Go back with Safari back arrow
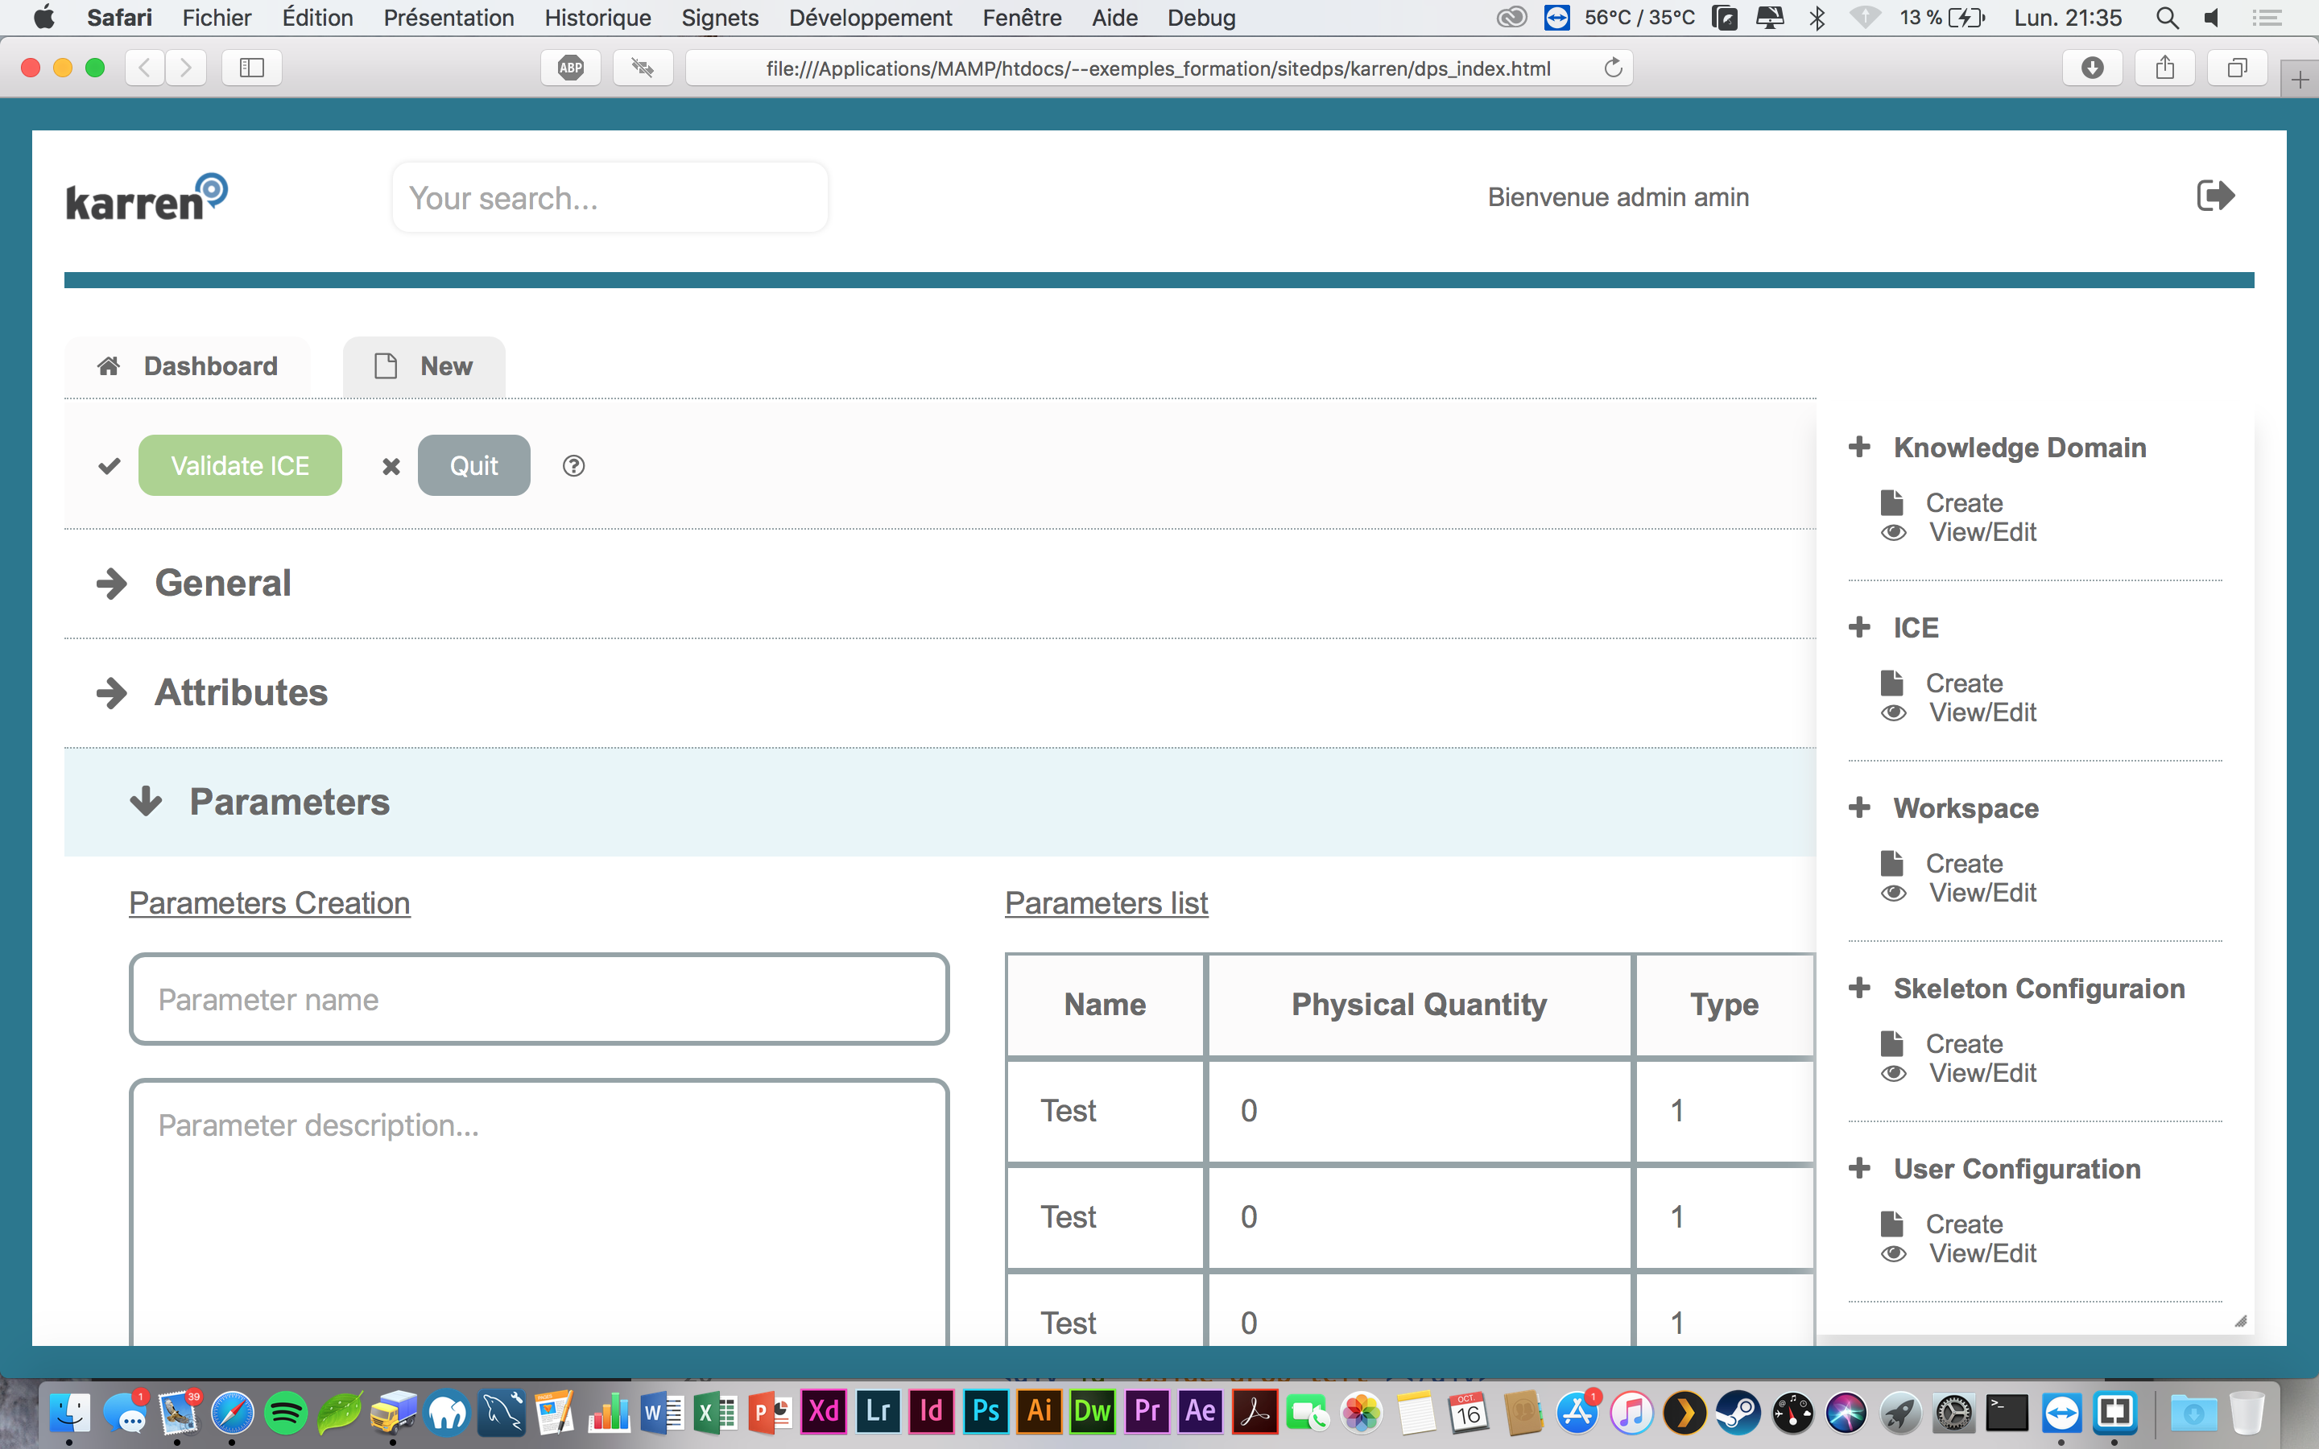Image resolution: width=2319 pixels, height=1449 pixels. coord(145,67)
